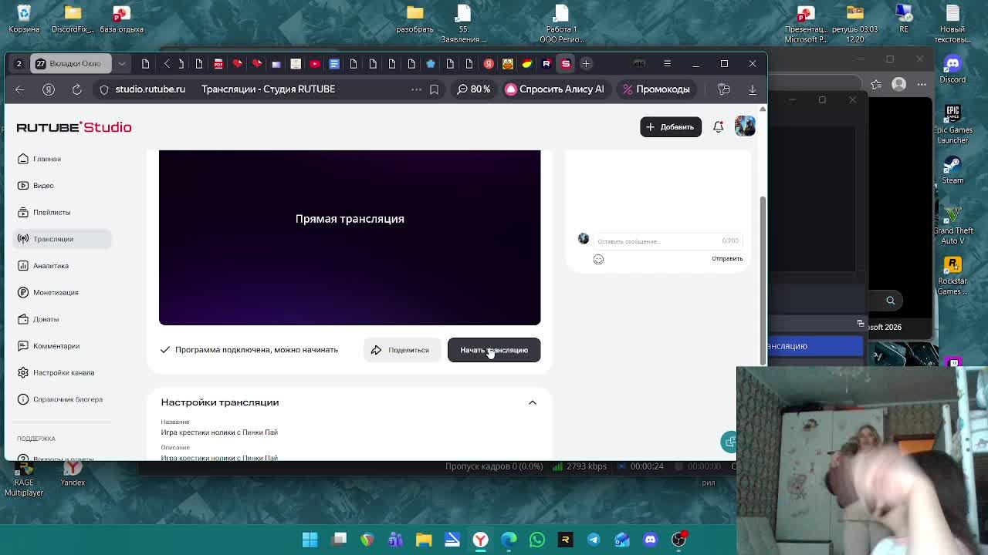
Task: Open the notifications bell icon
Action: 719,127
